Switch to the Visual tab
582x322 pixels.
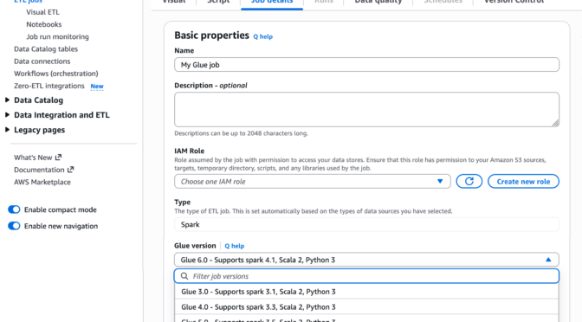point(174,3)
